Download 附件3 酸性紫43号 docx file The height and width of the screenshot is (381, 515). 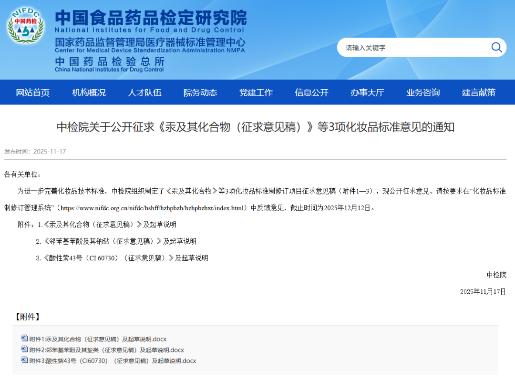[x=113, y=361]
